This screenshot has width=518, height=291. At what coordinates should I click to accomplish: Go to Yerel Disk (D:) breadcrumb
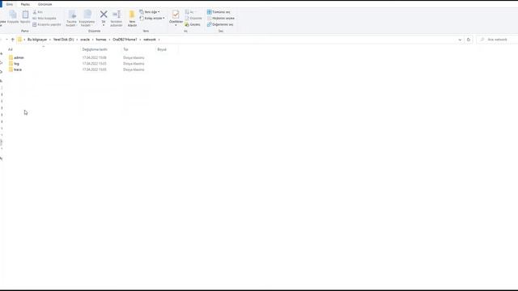coord(64,40)
